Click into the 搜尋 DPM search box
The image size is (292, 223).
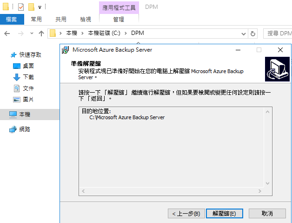tap(278, 34)
